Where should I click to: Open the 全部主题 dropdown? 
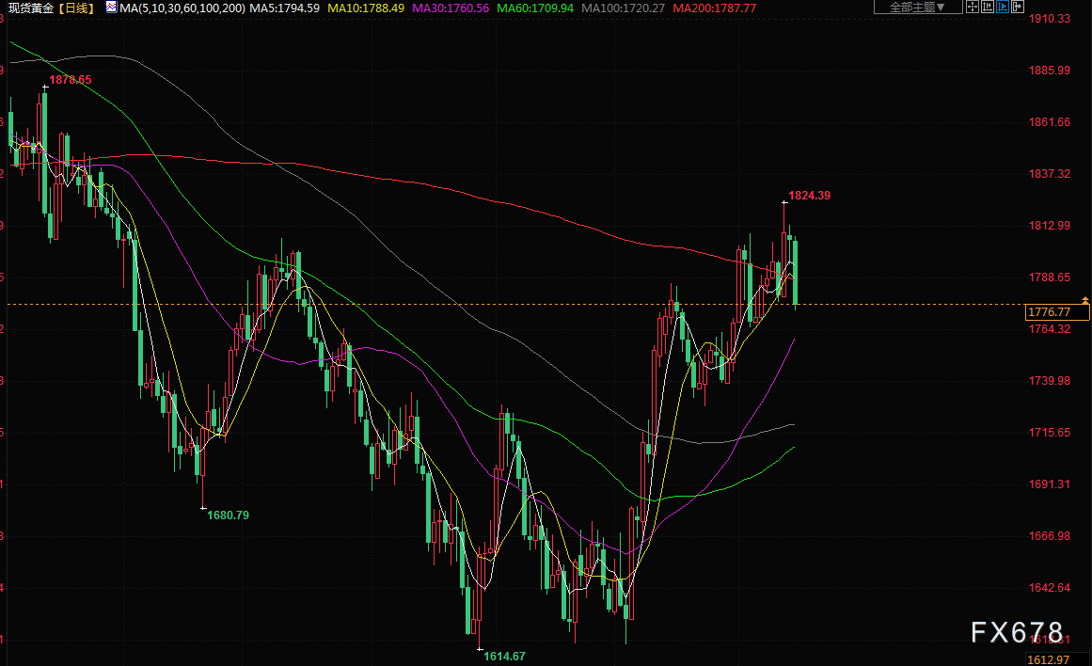918,7
